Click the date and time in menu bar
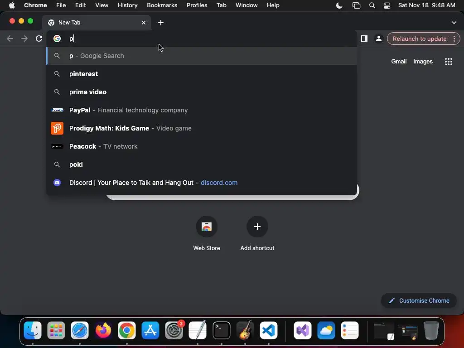Viewport: 464px width, 348px height. (x=426, y=5)
